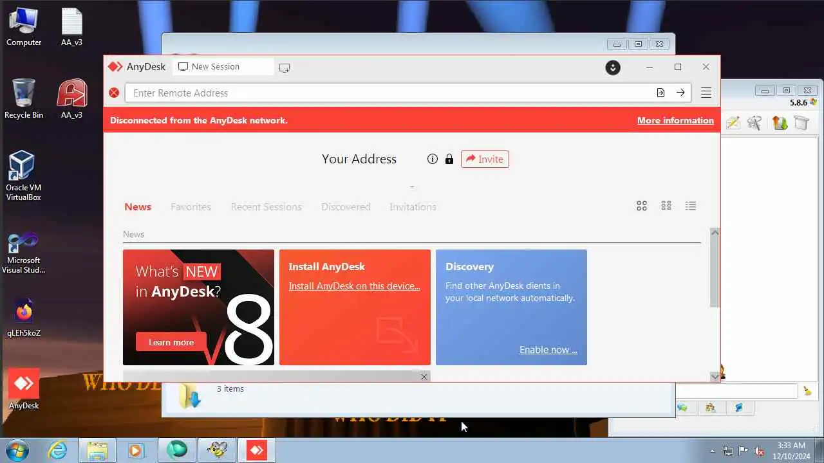Click the scroll up arrow in AnyDesk panel
Screen dimensions: 824x463
coord(715,233)
